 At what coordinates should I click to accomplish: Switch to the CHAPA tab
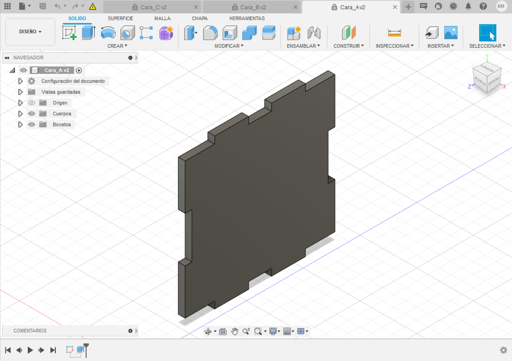pos(200,18)
